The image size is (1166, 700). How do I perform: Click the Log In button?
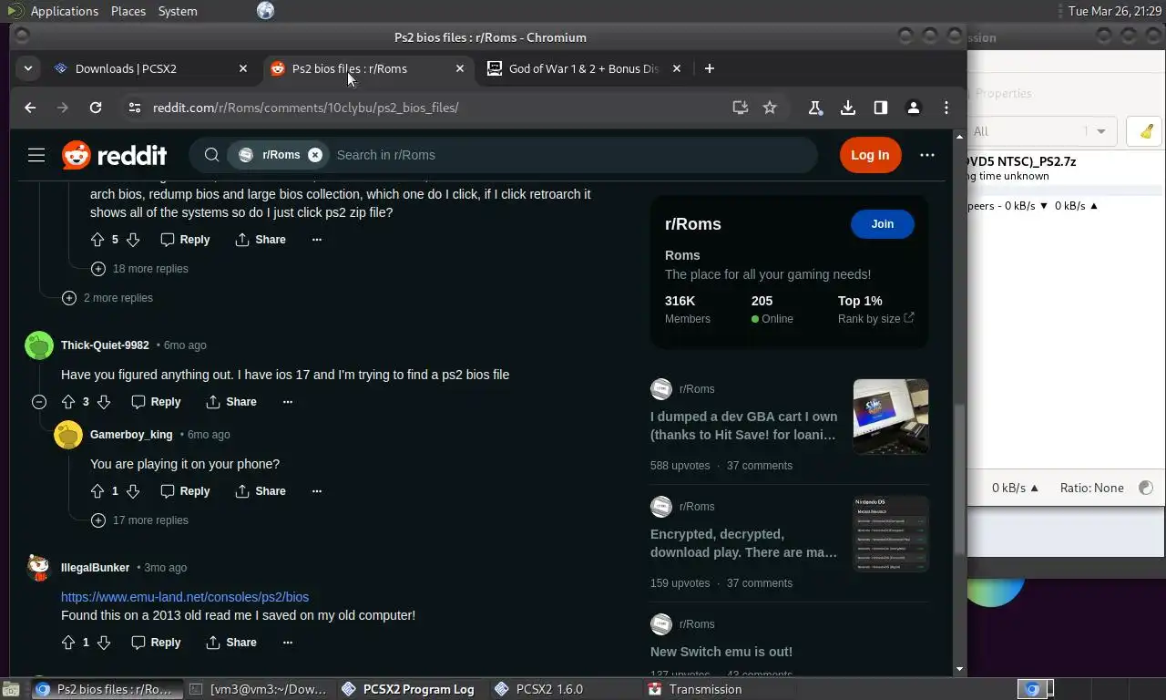pos(870,155)
